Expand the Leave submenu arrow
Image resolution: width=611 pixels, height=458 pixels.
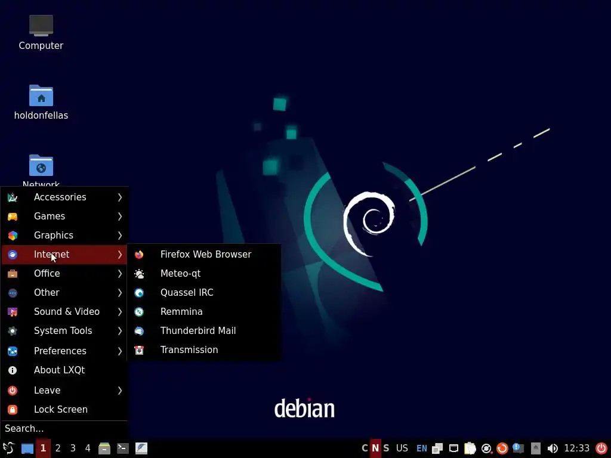click(120, 390)
